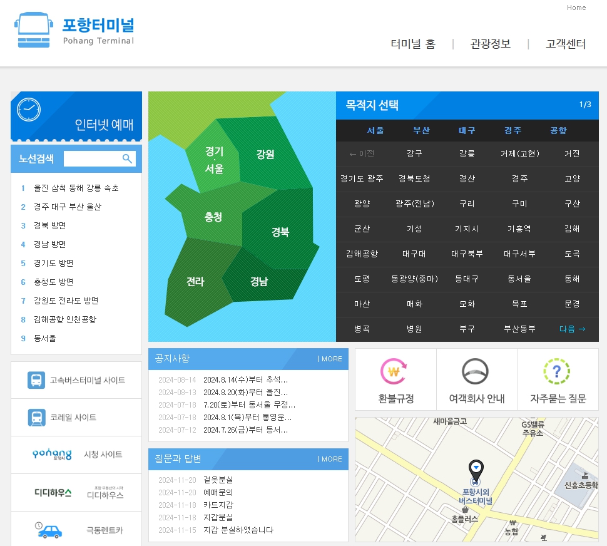Click the Home link at top right
Screen dimensions: 607x546
[x=576, y=8]
